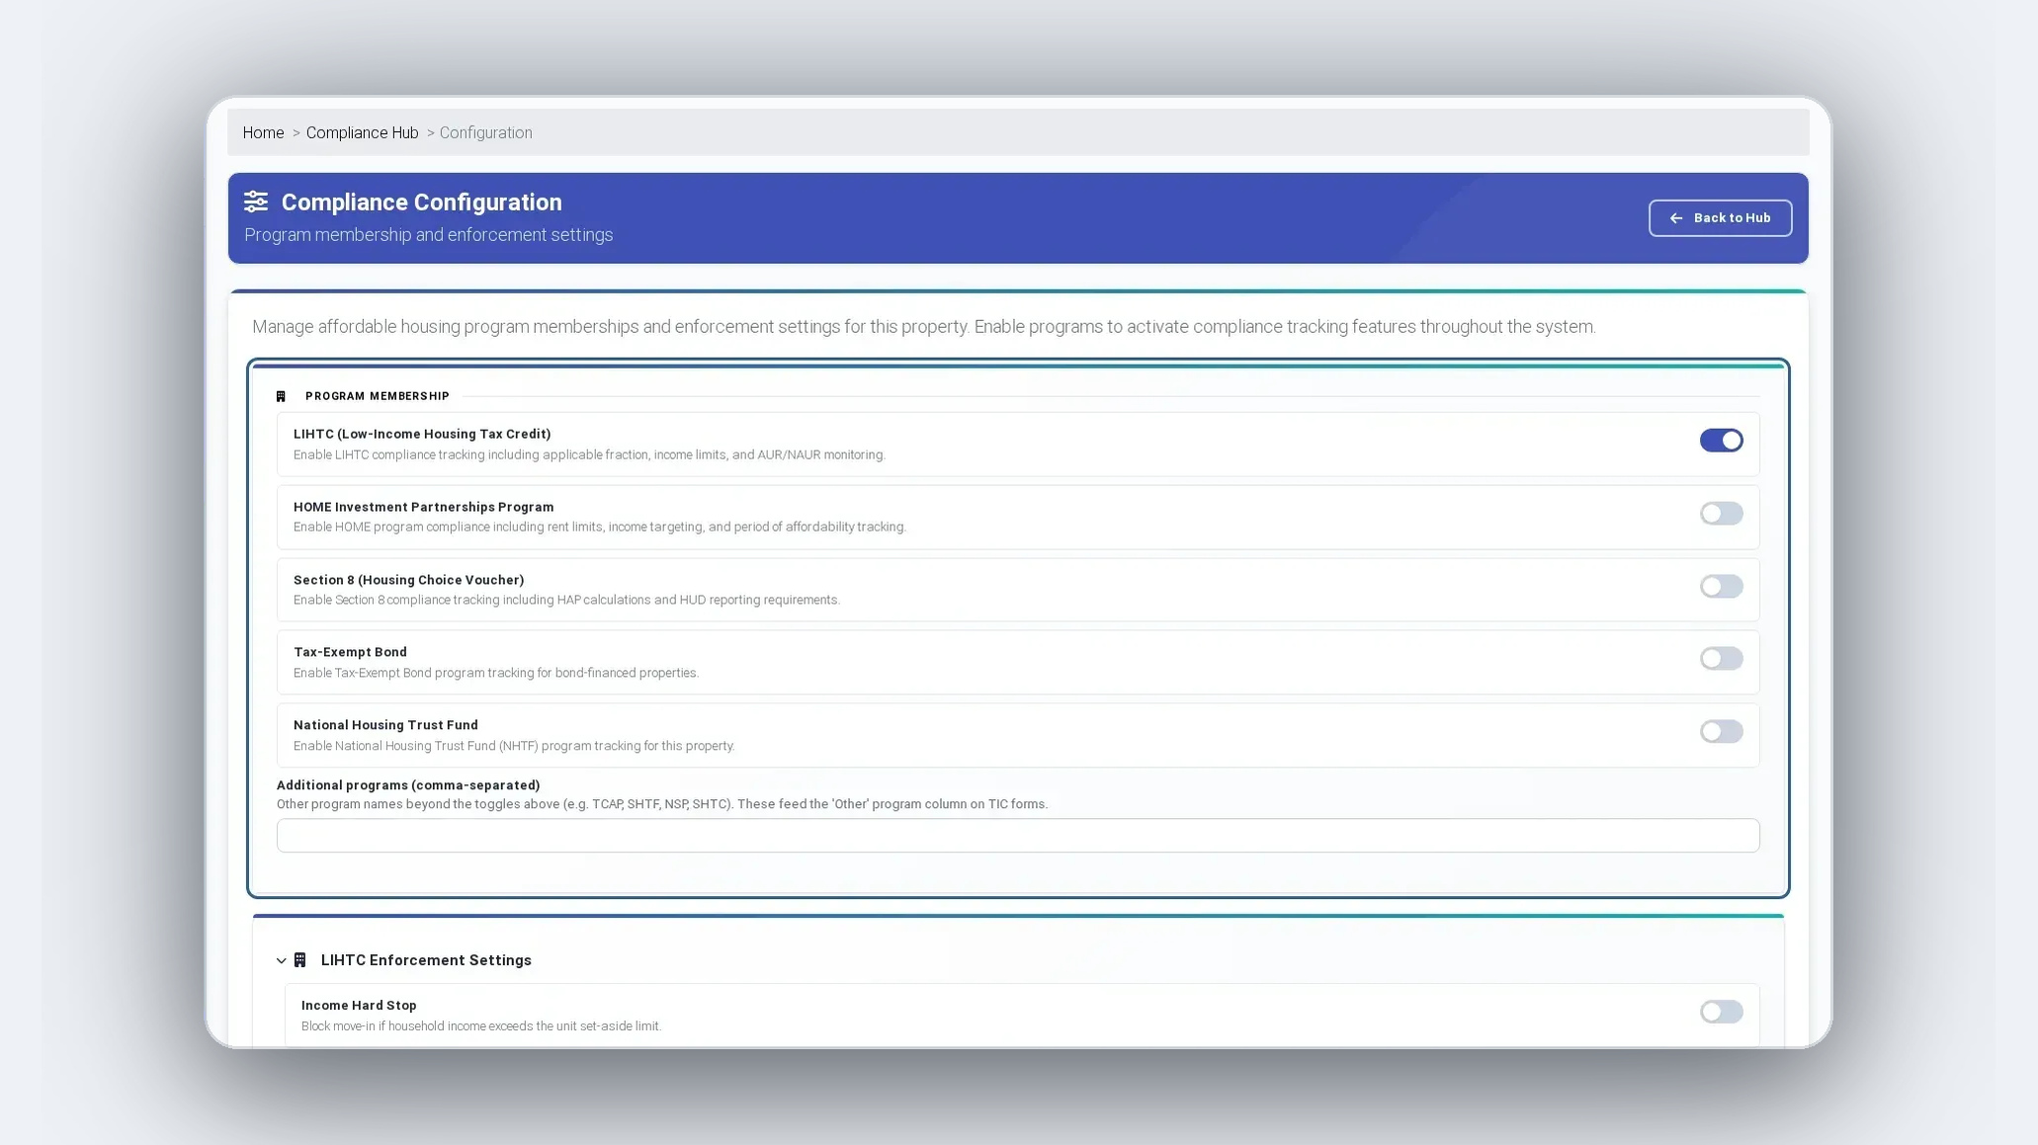This screenshot has width=2038, height=1145.
Task: Click the Back to Hub button
Action: 1720,218
